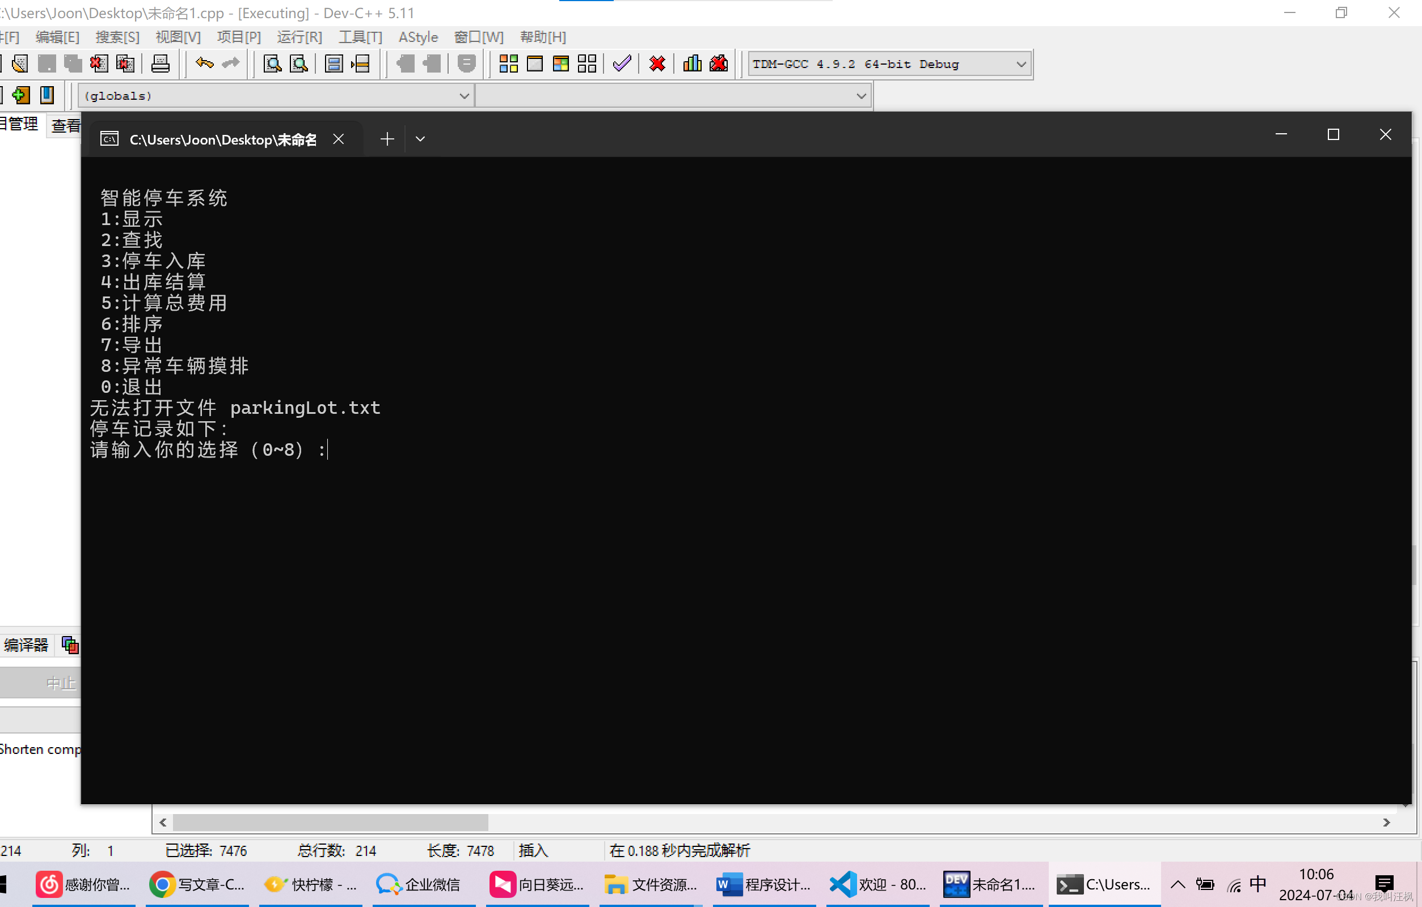Select the 编译器 bottom panel tab

26,645
